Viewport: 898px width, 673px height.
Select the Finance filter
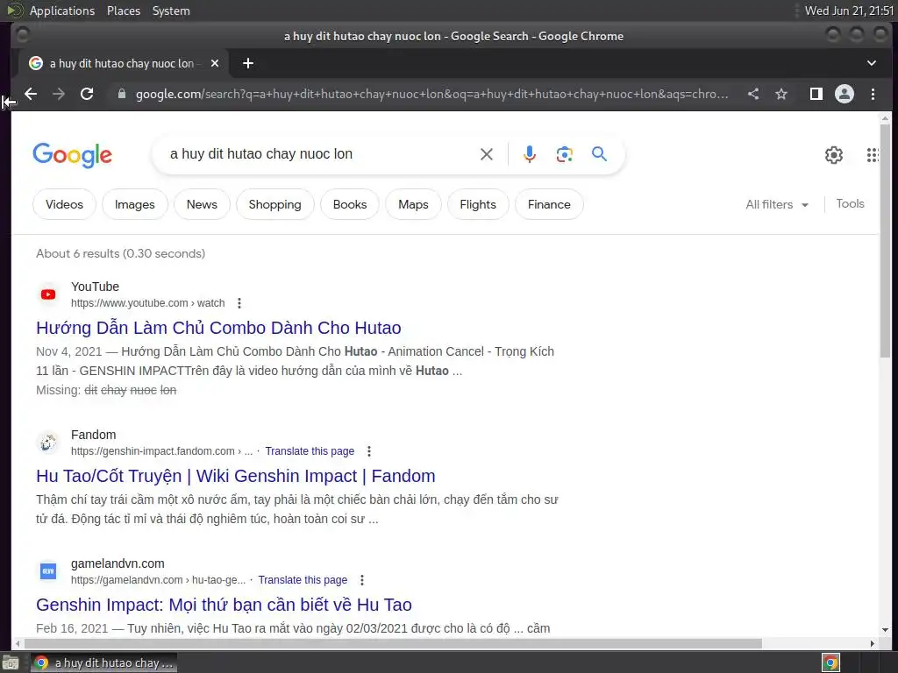point(549,204)
